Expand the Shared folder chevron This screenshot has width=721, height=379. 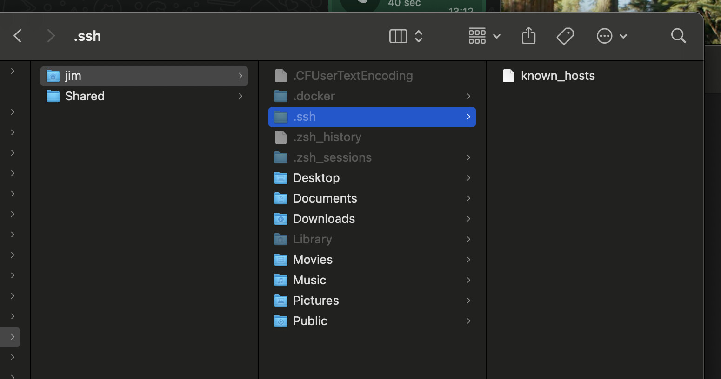coord(240,96)
